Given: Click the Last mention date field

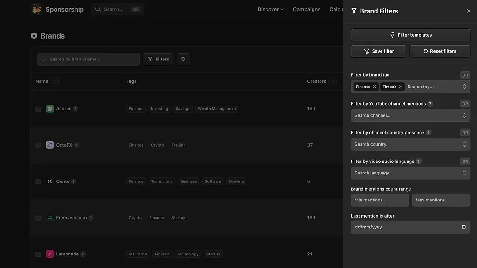Looking at the screenshot, I should (410, 227).
